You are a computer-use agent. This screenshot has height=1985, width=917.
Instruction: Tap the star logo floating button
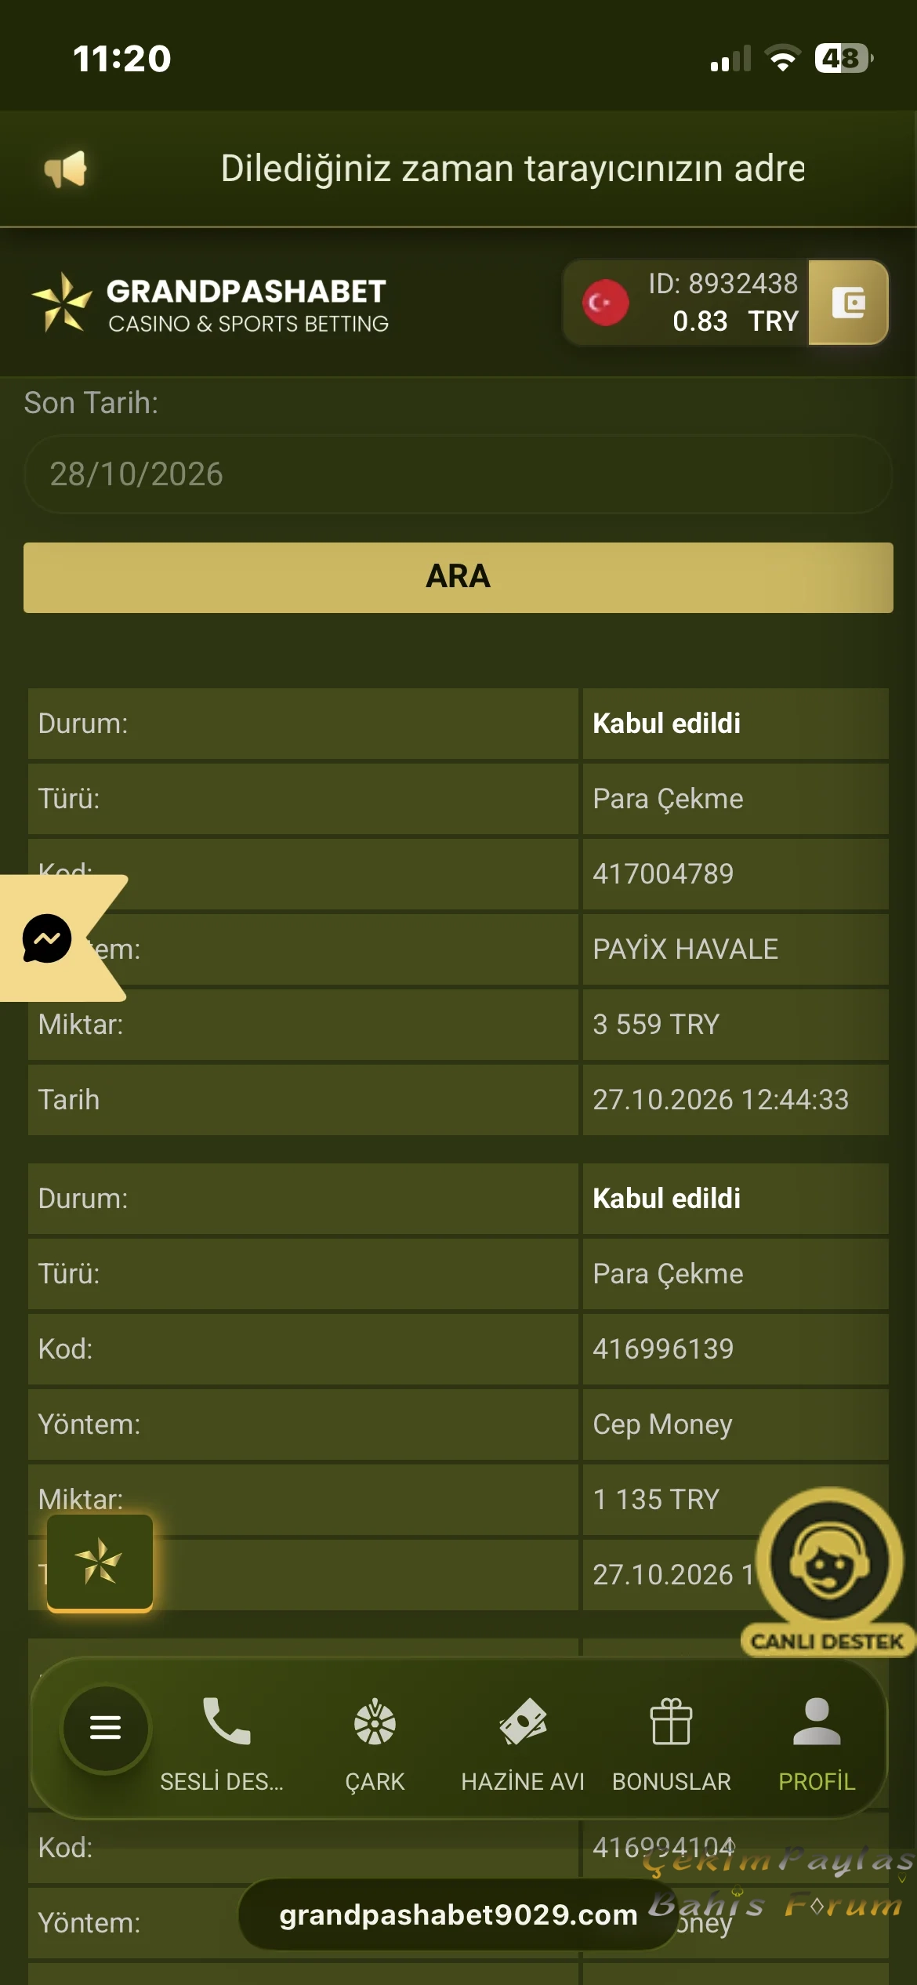pos(100,1562)
